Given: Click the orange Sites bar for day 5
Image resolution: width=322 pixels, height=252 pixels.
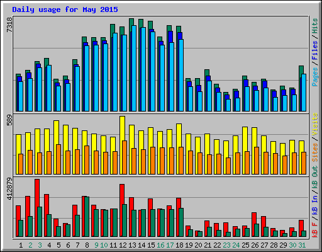Looking at the screenshot, I should (x=58, y=159).
